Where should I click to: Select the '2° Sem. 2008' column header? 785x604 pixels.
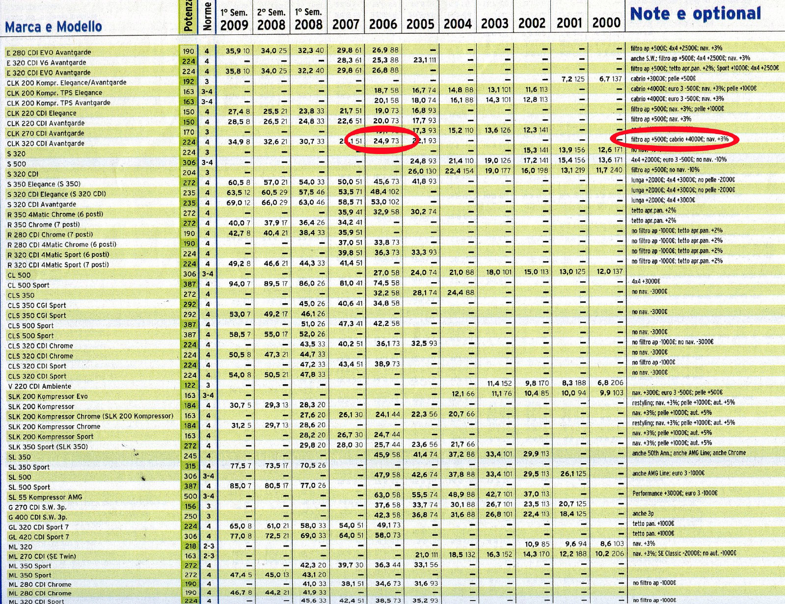[x=271, y=19]
